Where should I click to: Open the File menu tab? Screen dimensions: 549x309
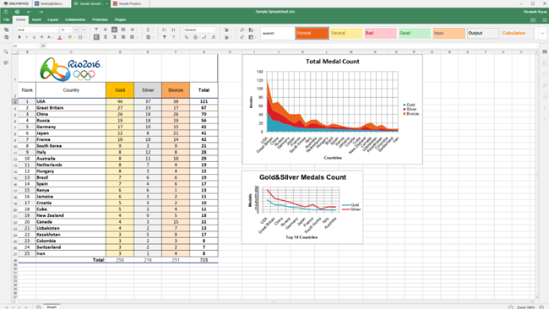6,20
